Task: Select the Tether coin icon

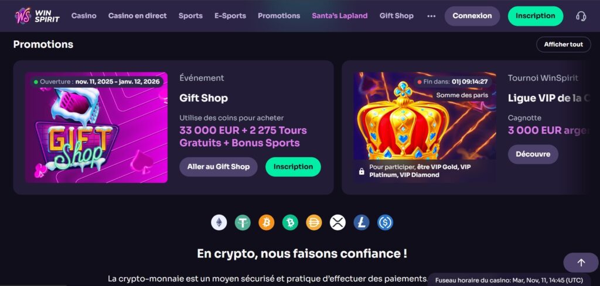Action: (x=243, y=222)
